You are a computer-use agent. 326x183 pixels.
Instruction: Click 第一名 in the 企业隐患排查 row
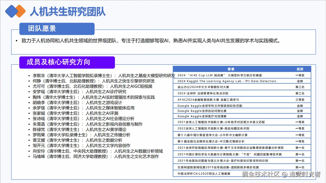300,148
